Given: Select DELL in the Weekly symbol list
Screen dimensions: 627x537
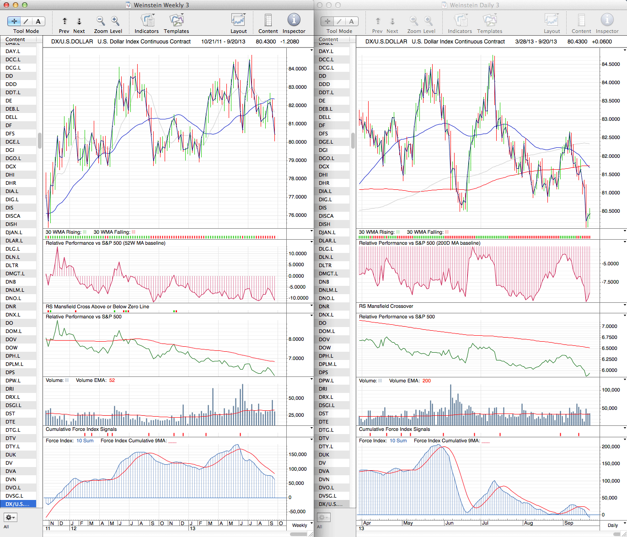Looking at the screenshot, I should [12, 117].
